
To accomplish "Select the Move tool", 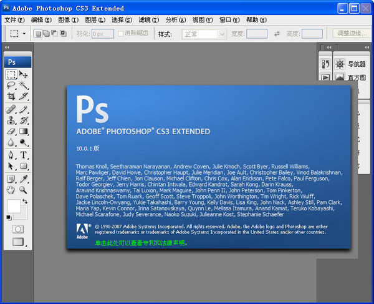I will click(x=24, y=74).
